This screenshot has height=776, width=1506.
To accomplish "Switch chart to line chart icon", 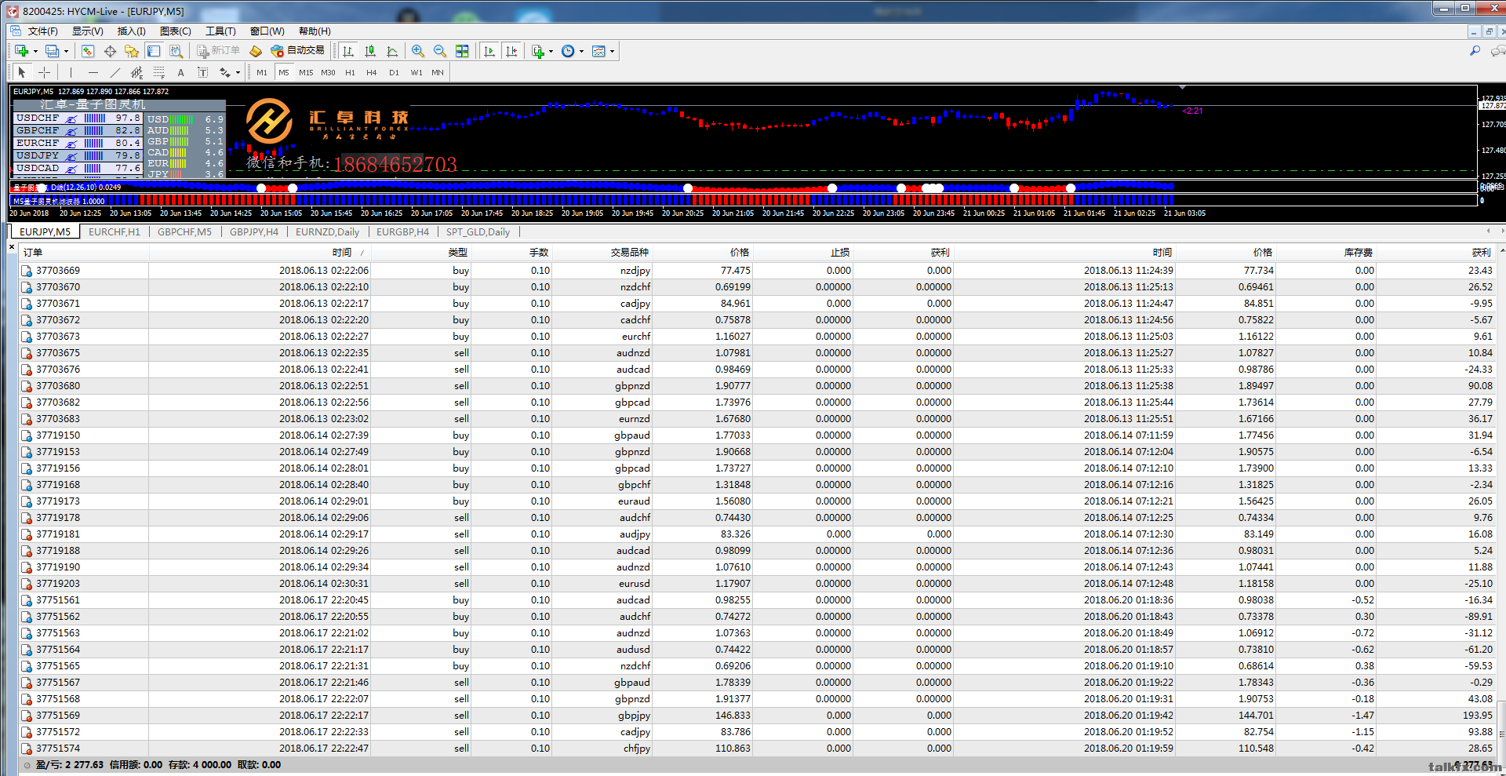I will 392,51.
